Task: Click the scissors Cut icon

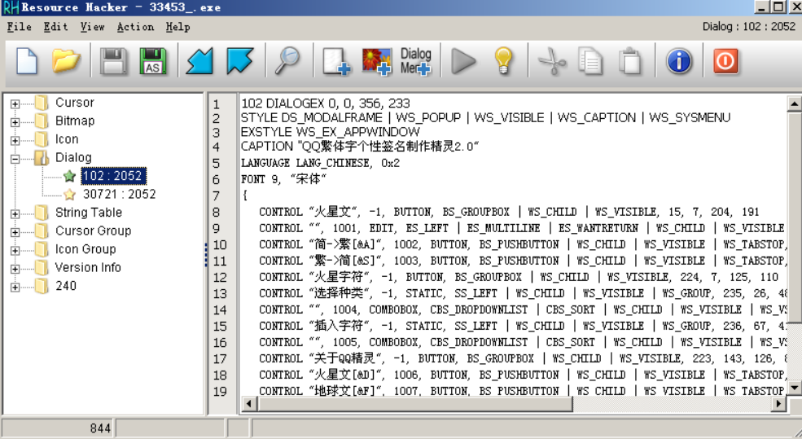Action: pyautogui.click(x=552, y=61)
